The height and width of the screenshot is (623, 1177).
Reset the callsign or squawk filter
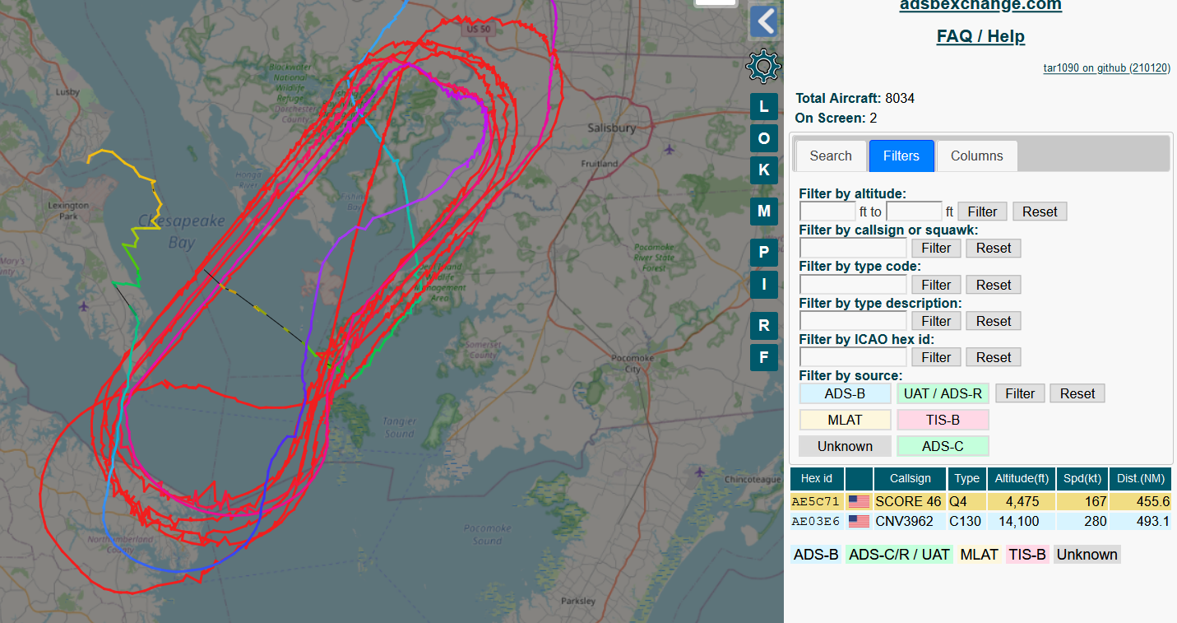pos(994,248)
